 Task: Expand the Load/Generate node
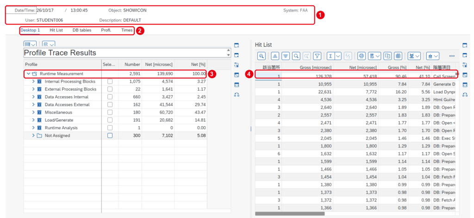(x=33, y=120)
